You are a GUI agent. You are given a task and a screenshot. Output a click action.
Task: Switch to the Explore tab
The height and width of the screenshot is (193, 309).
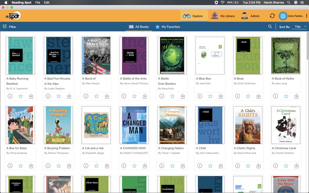(x=194, y=16)
